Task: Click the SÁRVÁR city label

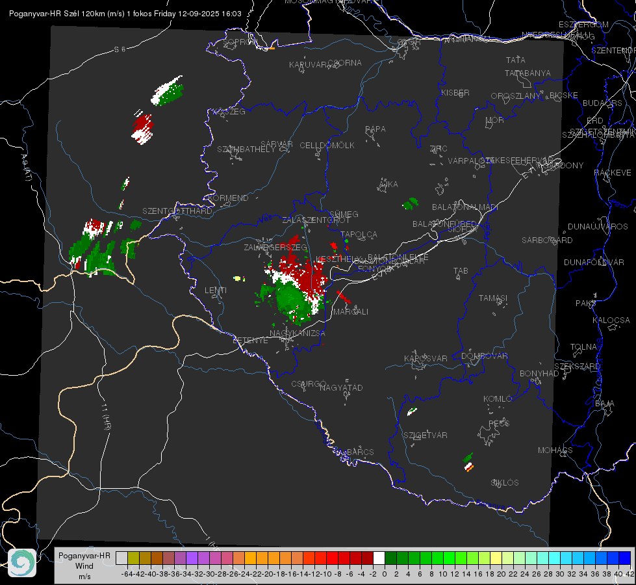Action: pyautogui.click(x=277, y=144)
